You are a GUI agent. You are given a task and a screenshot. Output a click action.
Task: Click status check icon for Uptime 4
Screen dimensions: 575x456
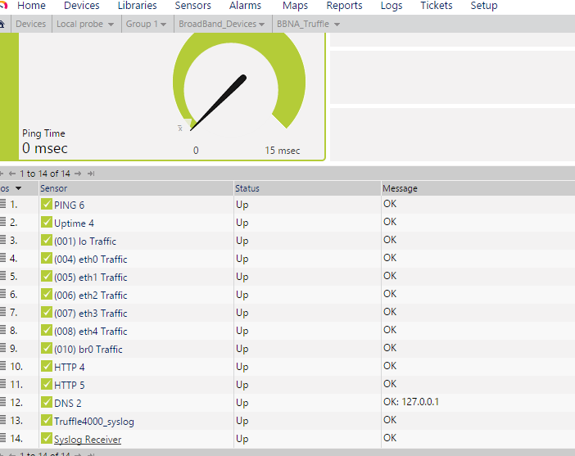(47, 221)
